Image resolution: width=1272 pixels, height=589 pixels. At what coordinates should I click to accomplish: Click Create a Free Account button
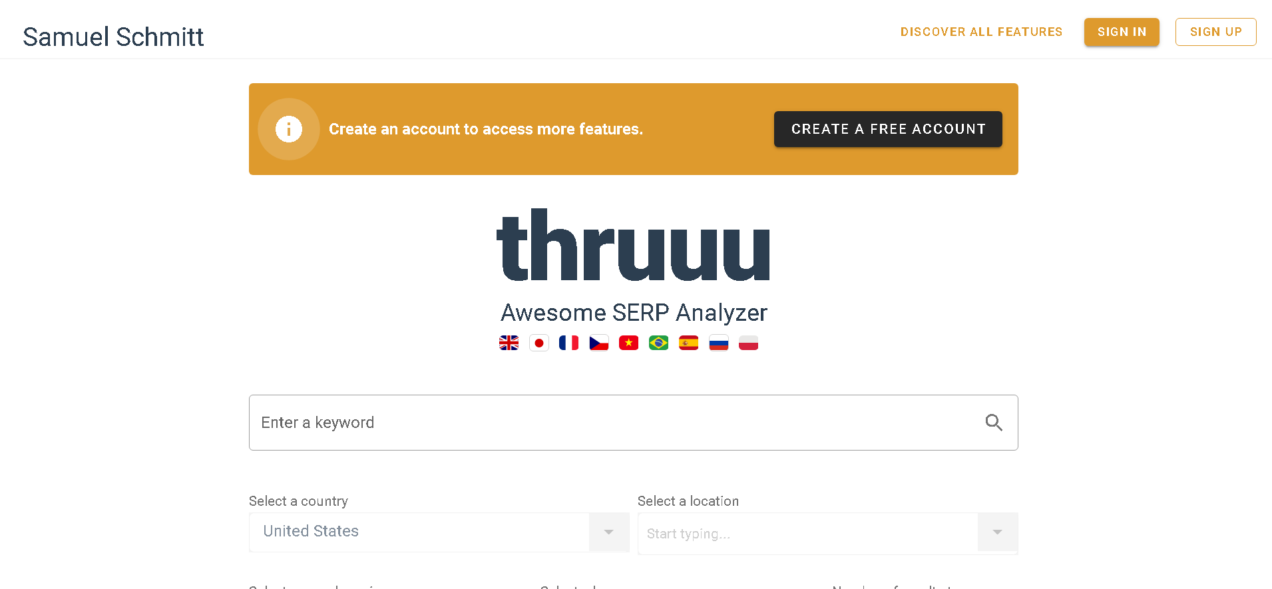(x=888, y=129)
